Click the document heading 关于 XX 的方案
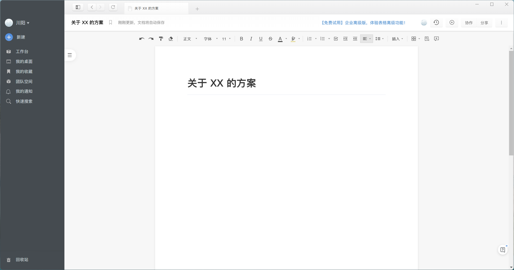The height and width of the screenshot is (270, 514). tap(222, 83)
